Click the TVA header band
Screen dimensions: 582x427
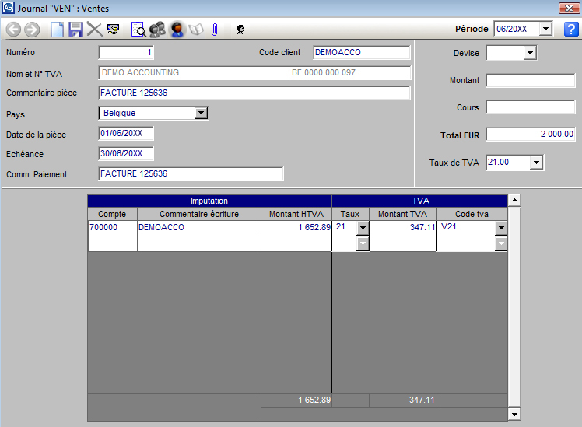420,201
